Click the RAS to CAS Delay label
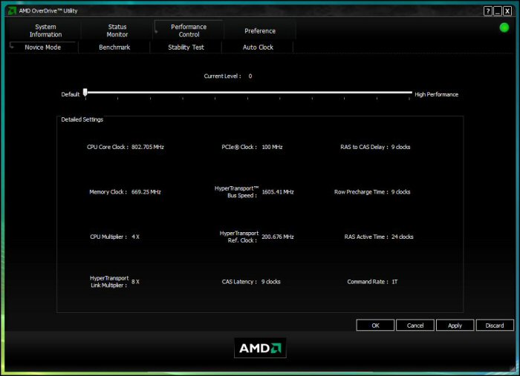 [x=364, y=147]
